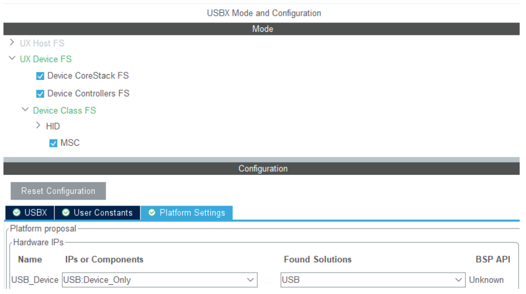This screenshot has height=294, width=526.
Task: Open the User Constants tab
Action: coord(97,213)
